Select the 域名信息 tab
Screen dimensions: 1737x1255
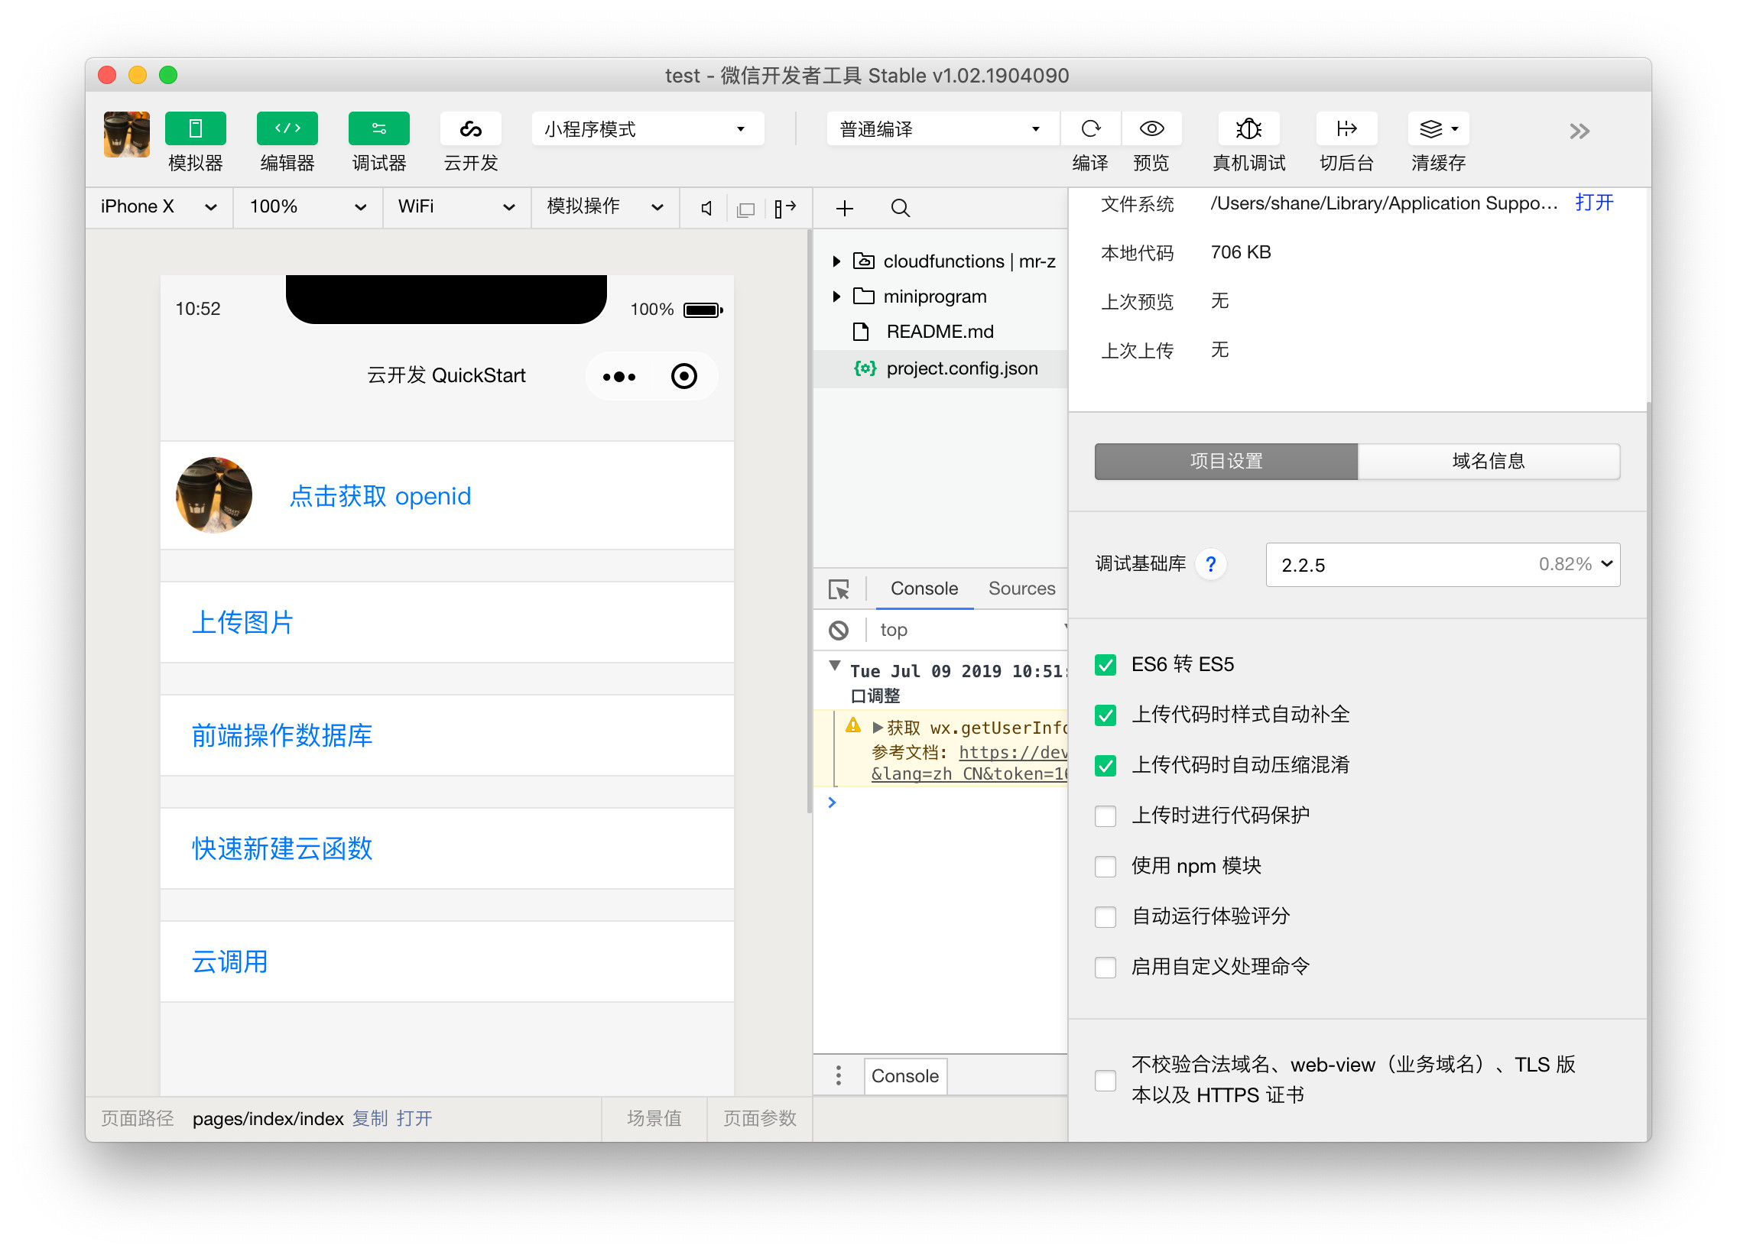pos(1489,462)
